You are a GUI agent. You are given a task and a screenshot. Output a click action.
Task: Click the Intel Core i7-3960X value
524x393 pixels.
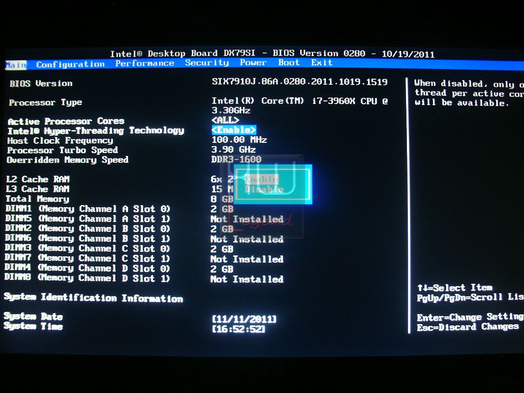[300, 105]
